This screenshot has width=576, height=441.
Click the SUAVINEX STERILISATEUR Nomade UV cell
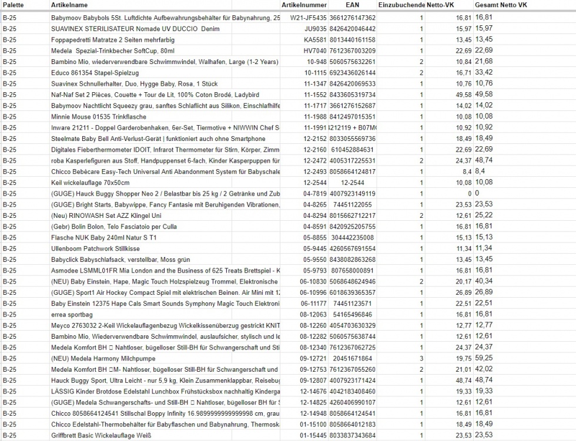135,29
